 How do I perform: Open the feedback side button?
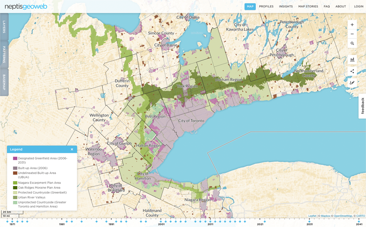[362, 106]
